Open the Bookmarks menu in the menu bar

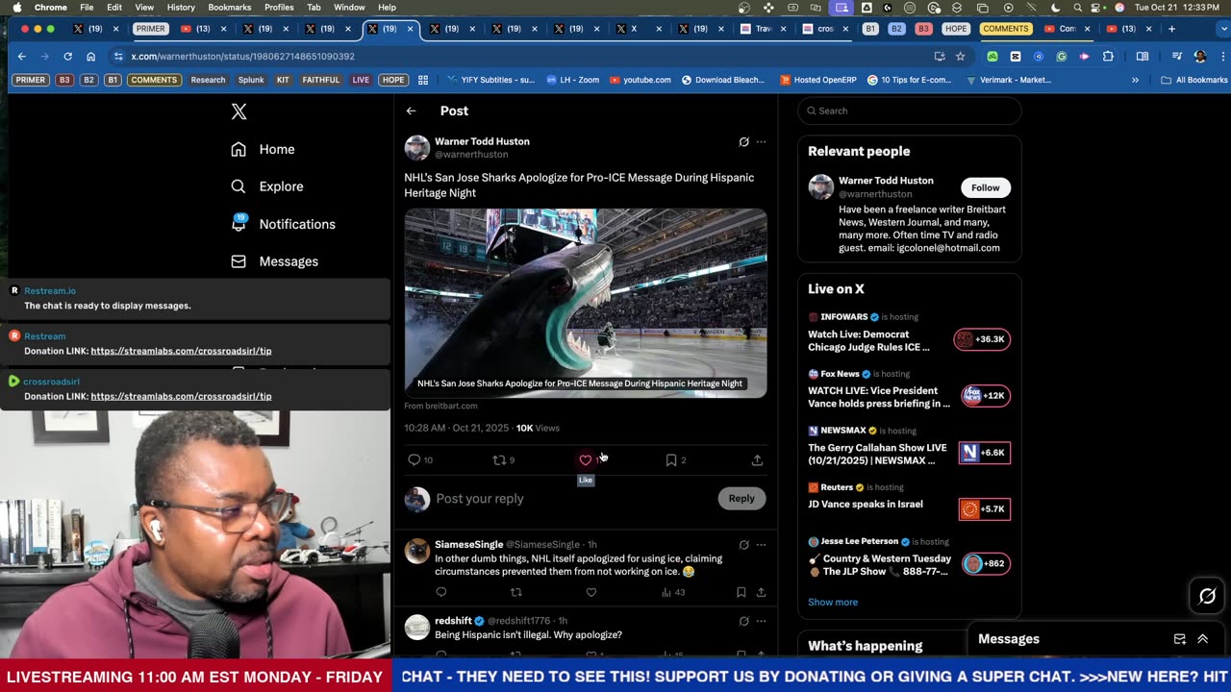(229, 7)
